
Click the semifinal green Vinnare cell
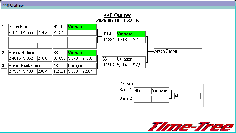click(131, 34)
